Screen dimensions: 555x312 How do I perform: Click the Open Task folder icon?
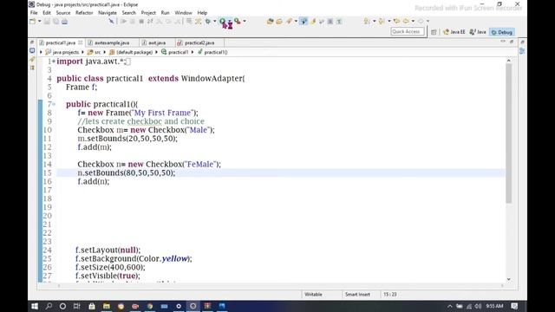279,21
